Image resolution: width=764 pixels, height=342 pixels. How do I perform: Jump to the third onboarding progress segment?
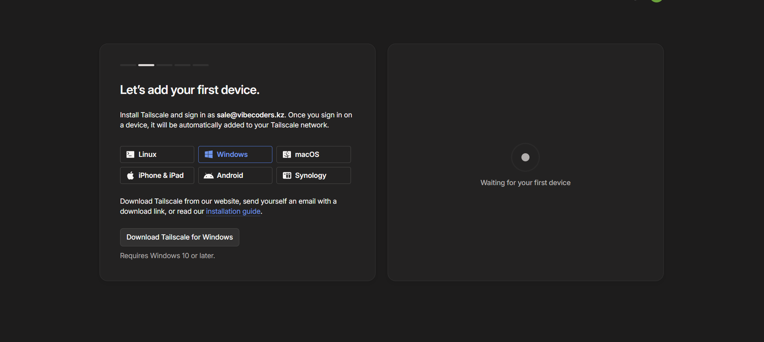point(164,65)
